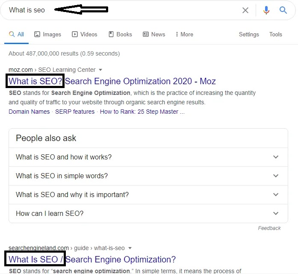Open the More options menu
298x274 pixels.
(x=184, y=34)
